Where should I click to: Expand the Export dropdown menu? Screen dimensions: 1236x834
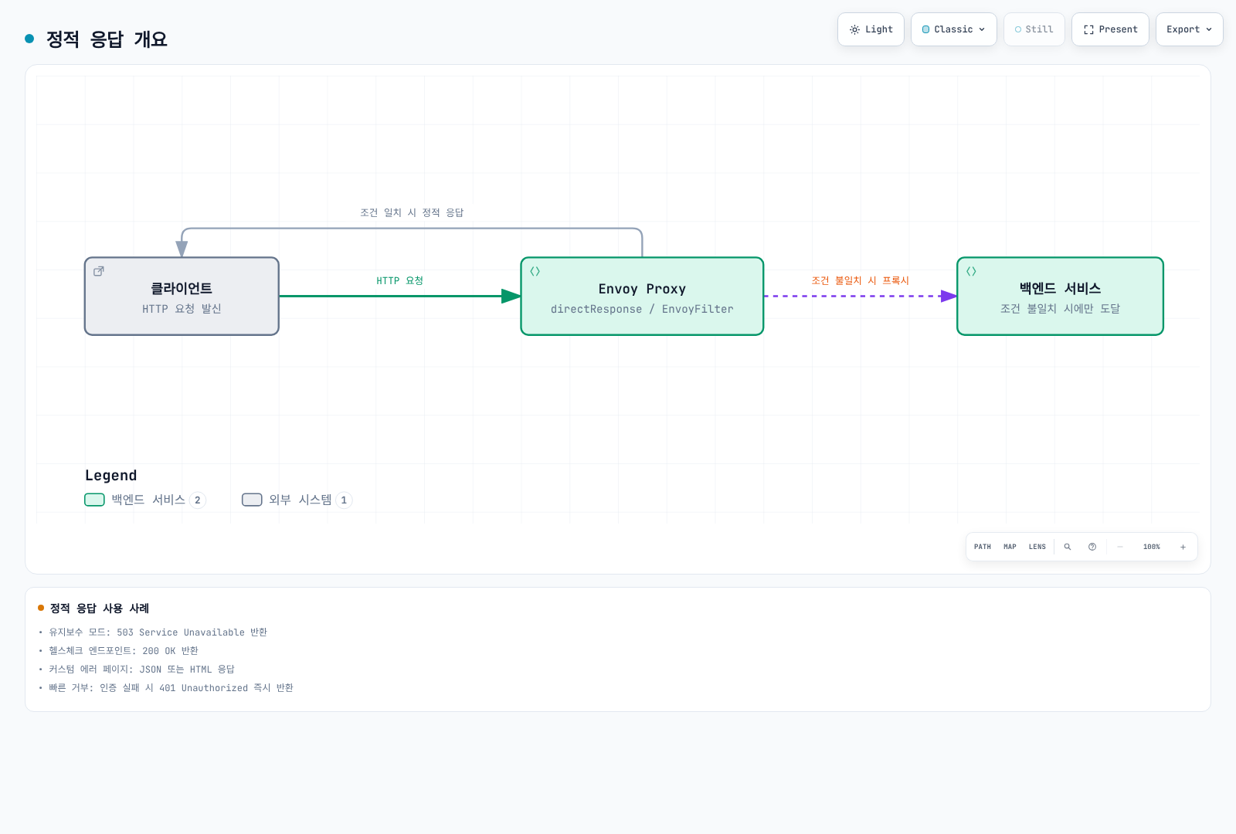[1189, 29]
